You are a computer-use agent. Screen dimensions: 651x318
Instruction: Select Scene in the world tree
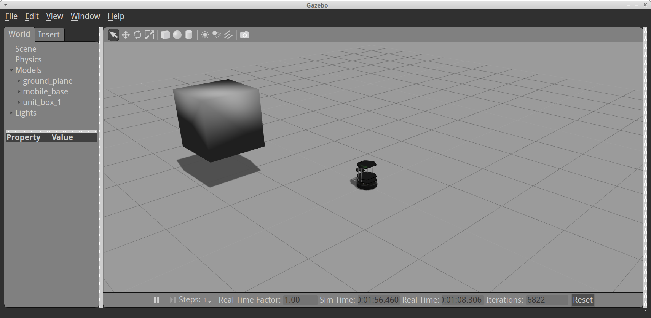[x=26, y=49]
